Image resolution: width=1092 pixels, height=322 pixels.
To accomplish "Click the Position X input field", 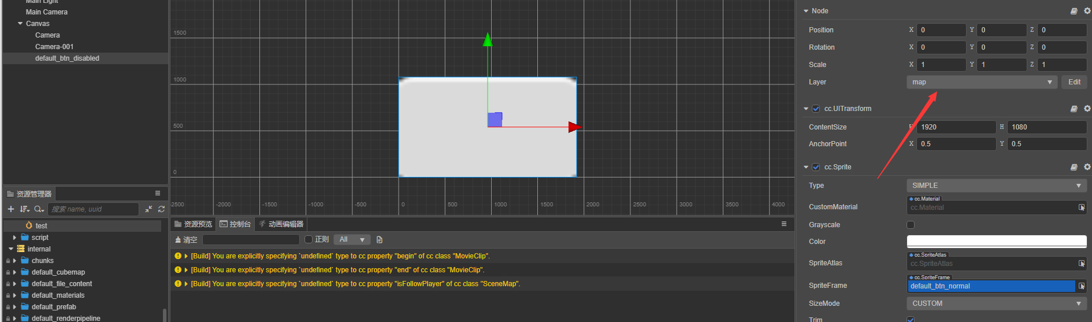I will [x=941, y=30].
